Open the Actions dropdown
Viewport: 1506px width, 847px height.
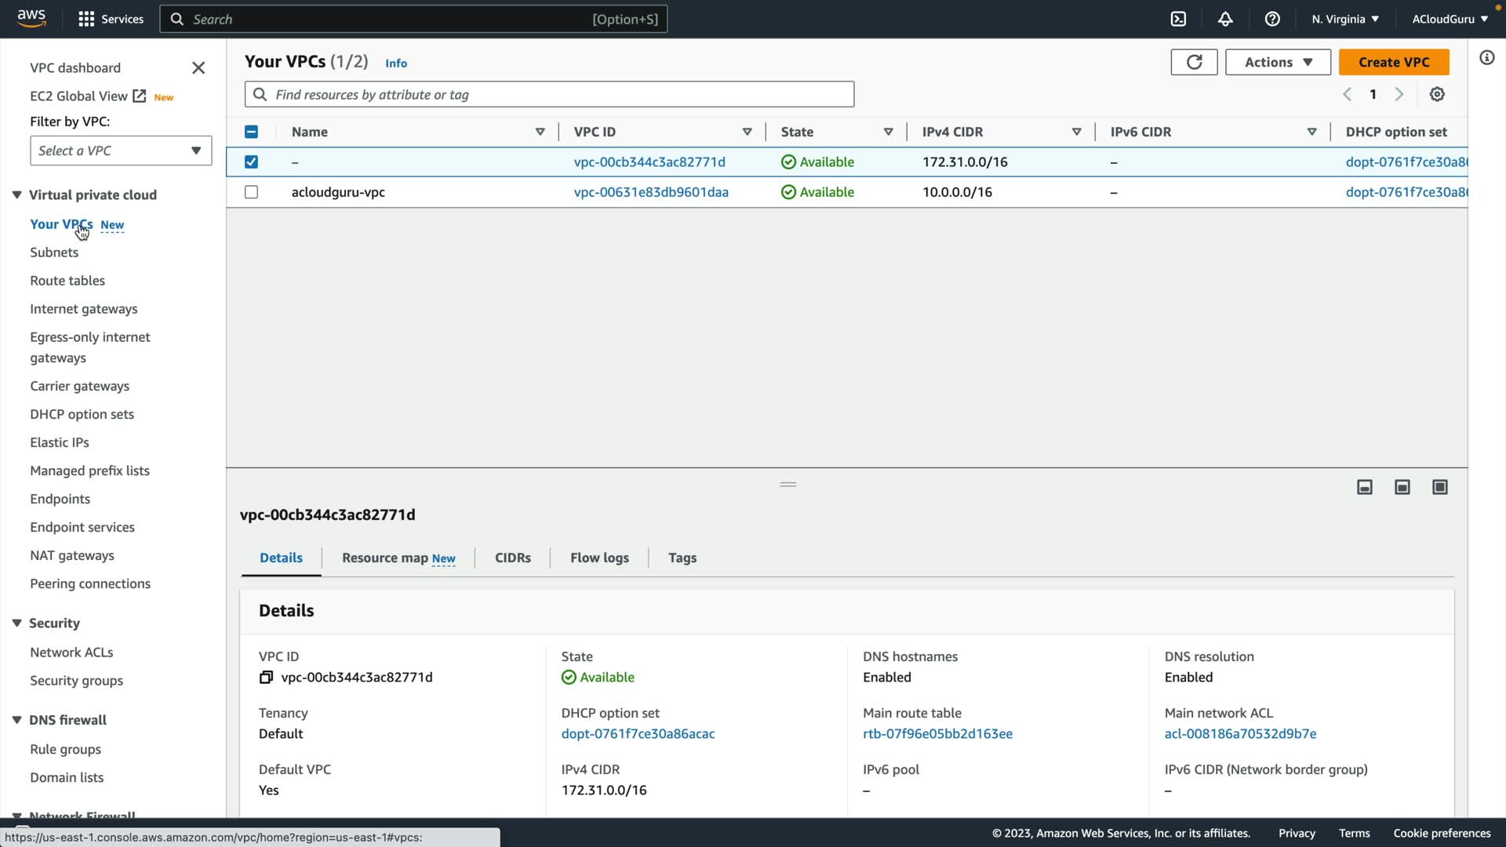point(1278,62)
